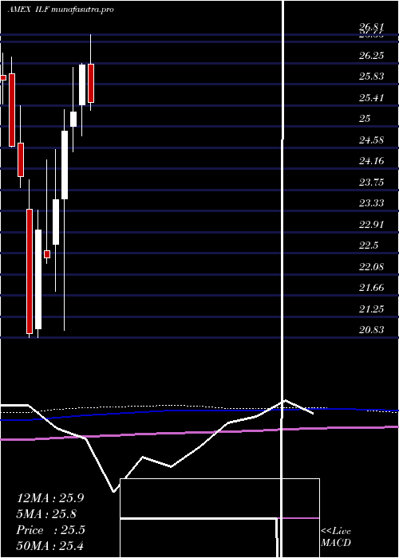Click the 22.5 price axis label

(x=368, y=246)
